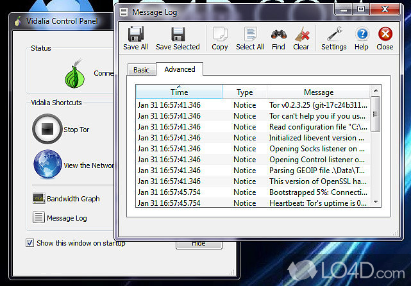
Task: Click the Hide button in Vidalia
Action: (199, 244)
